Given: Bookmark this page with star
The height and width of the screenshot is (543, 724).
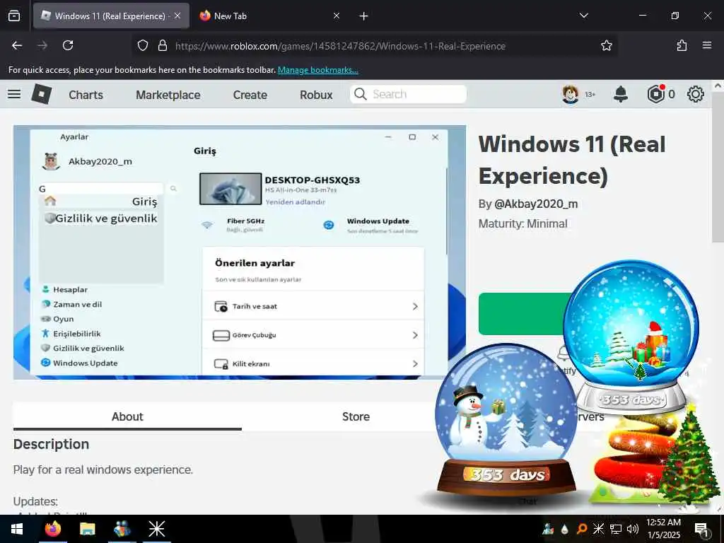Looking at the screenshot, I should click(606, 45).
